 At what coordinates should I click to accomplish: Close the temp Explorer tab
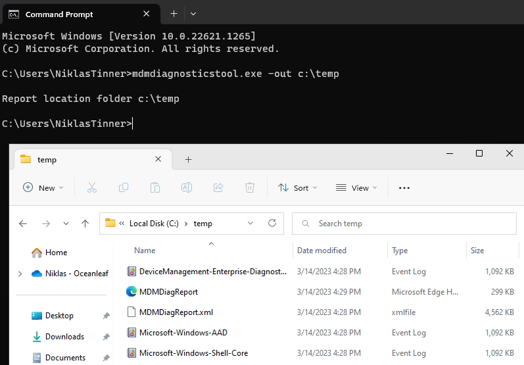(158, 159)
